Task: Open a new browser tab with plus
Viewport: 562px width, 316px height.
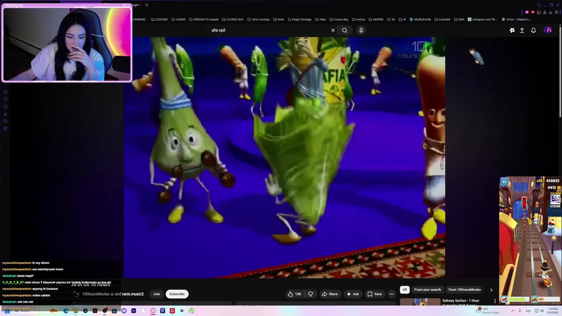Action: click(147, 5)
